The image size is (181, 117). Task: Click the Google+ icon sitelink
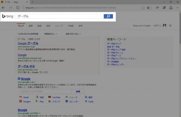pyautogui.click(x=20, y=101)
